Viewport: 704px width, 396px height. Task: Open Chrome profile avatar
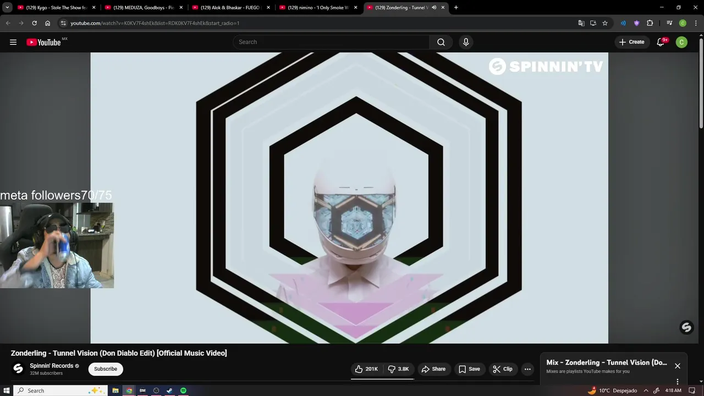pos(683,23)
